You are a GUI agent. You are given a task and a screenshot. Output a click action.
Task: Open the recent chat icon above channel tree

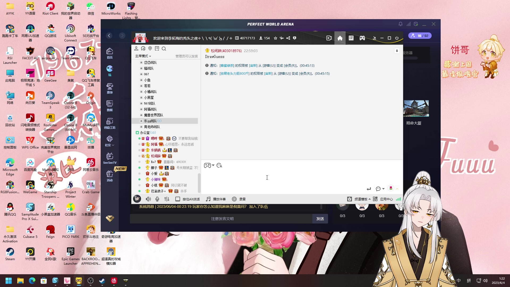[x=143, y=48]
